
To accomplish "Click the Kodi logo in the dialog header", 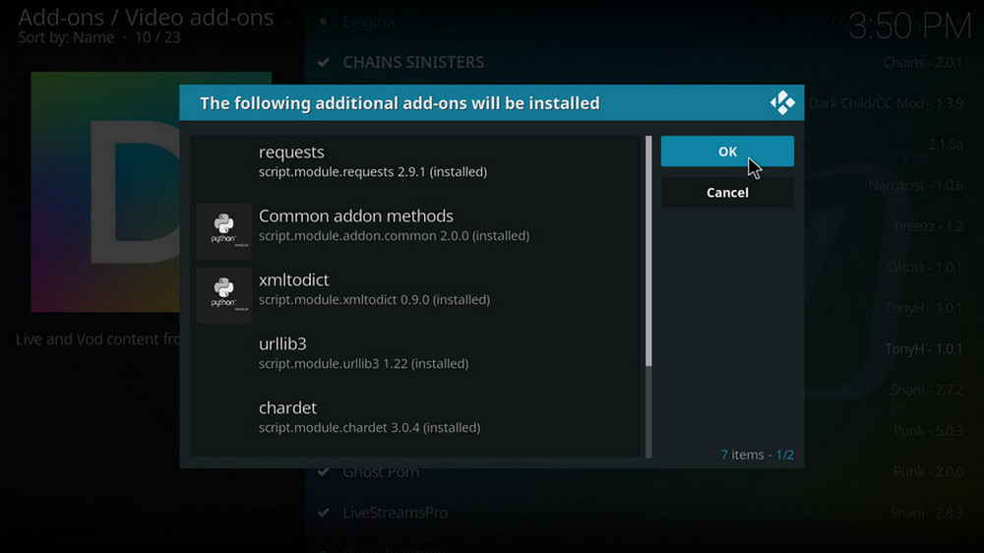I will click(782, 103).
